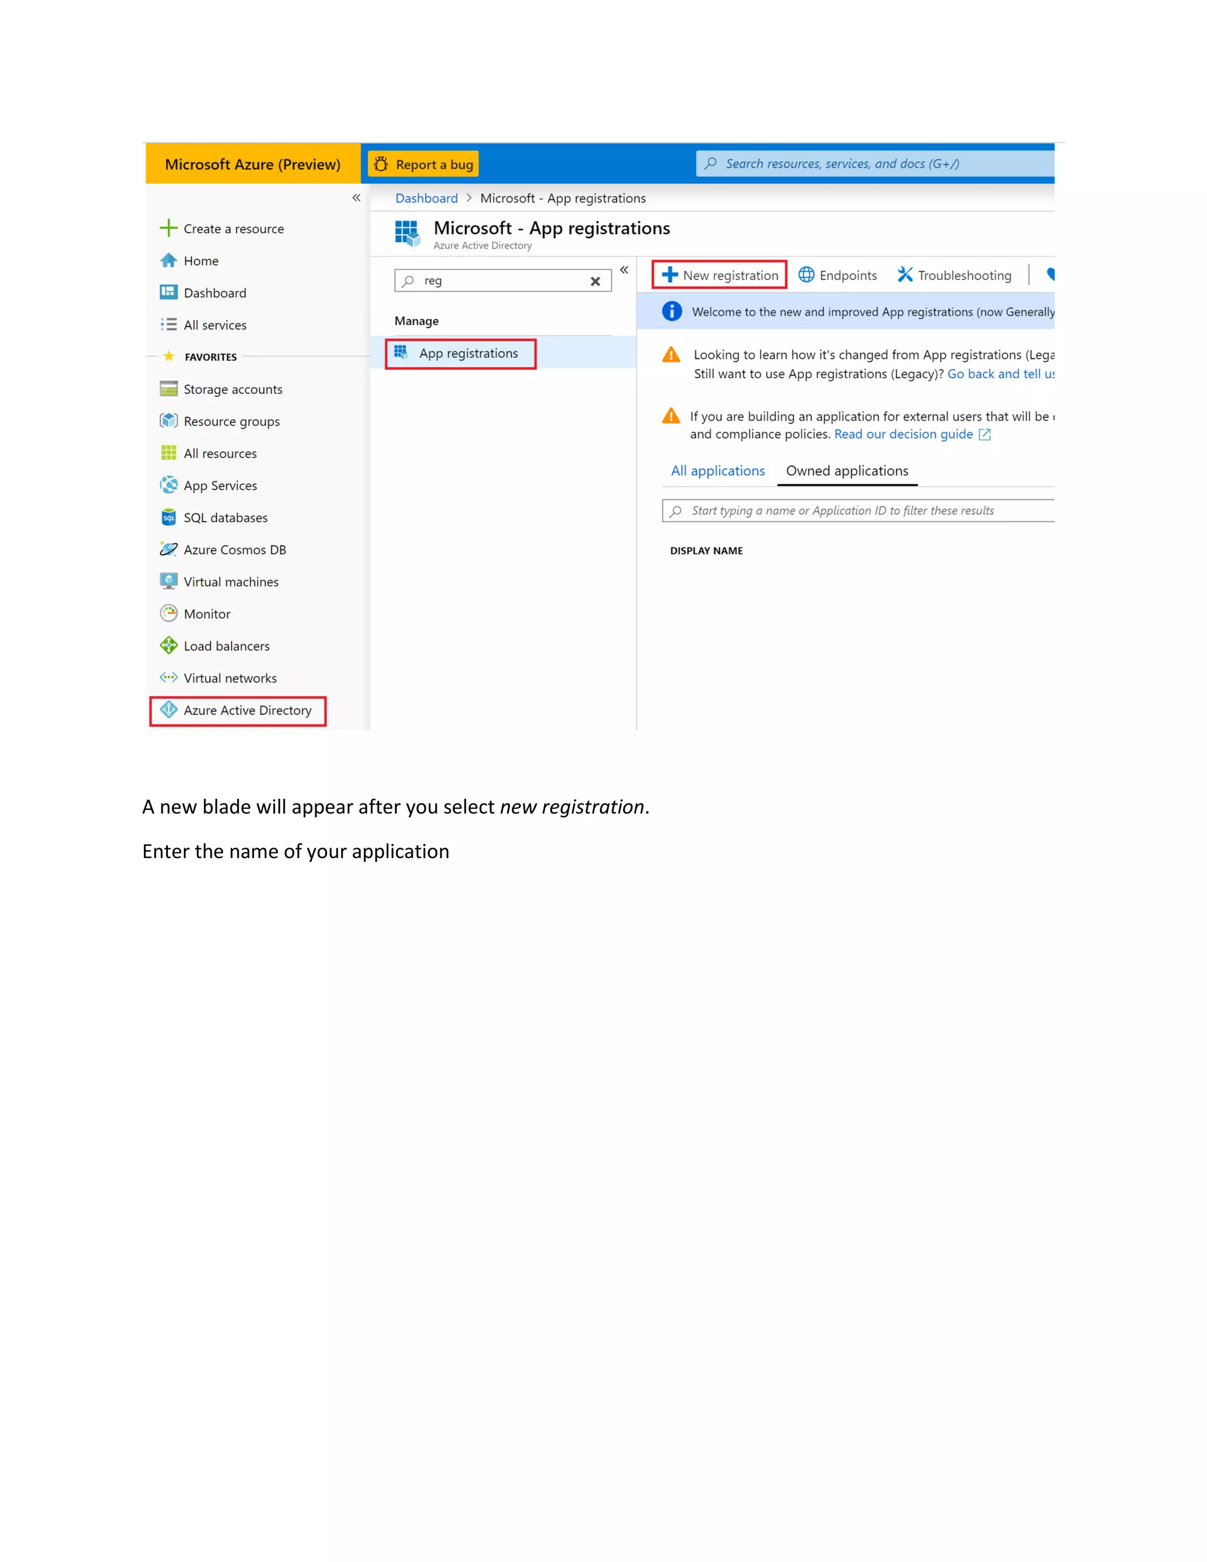The width and height of the screenshot is (1207, 1562).
Task: Click the Microsoft App registrations blade header icon
Action: tap(408, 233)
